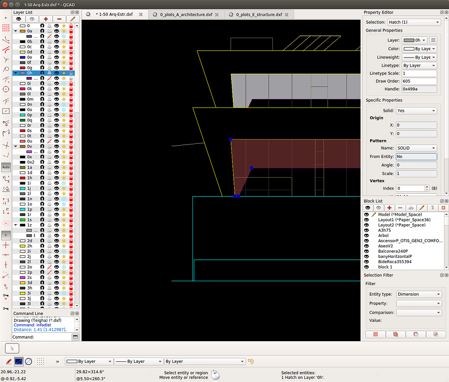Add a new layer with red plus

click(46, 19)
